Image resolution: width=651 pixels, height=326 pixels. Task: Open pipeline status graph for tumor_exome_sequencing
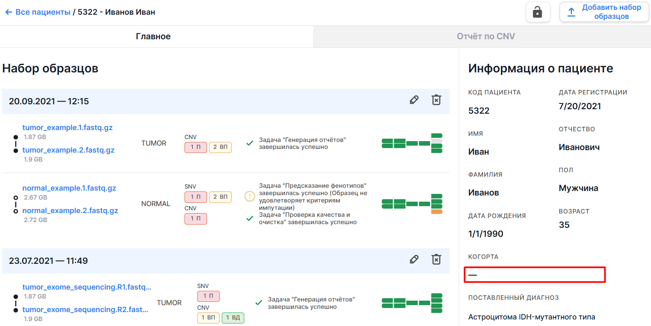[412, 303]
